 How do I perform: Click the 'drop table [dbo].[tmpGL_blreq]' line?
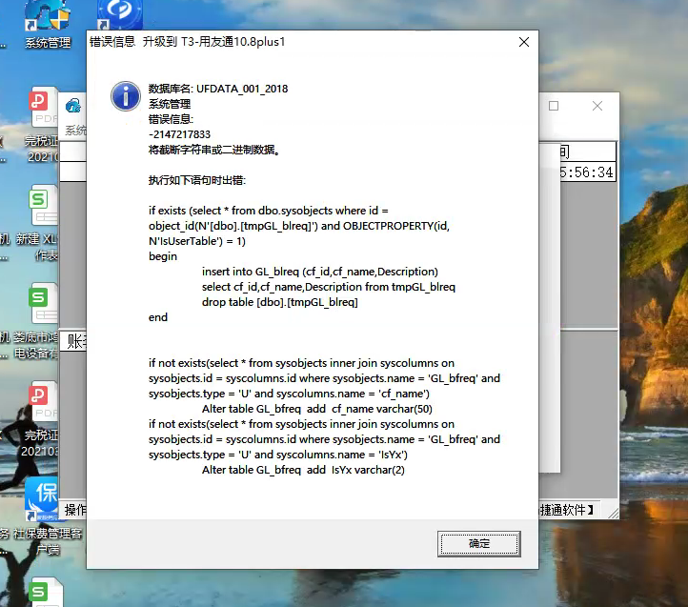[x=279, y=302]
